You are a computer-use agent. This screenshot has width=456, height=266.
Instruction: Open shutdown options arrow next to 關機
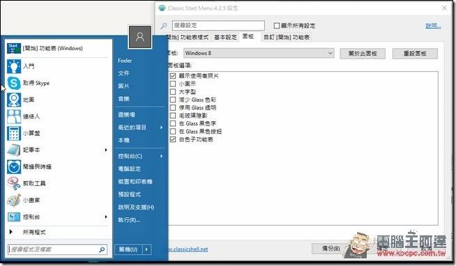[x=147, y=249]
